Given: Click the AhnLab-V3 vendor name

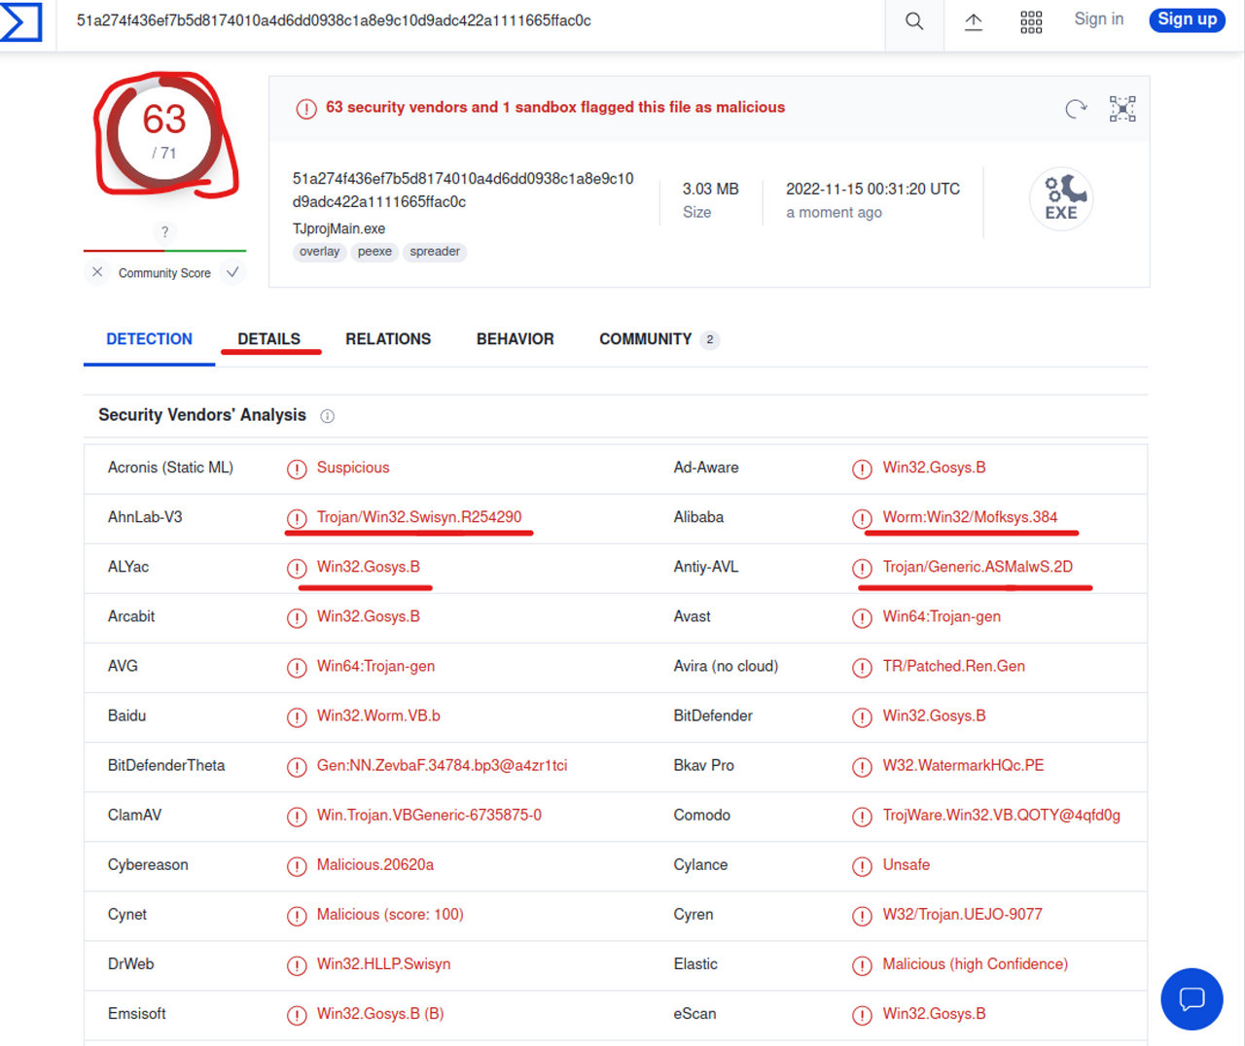Looking at the screenshot, I should point(145,517).
